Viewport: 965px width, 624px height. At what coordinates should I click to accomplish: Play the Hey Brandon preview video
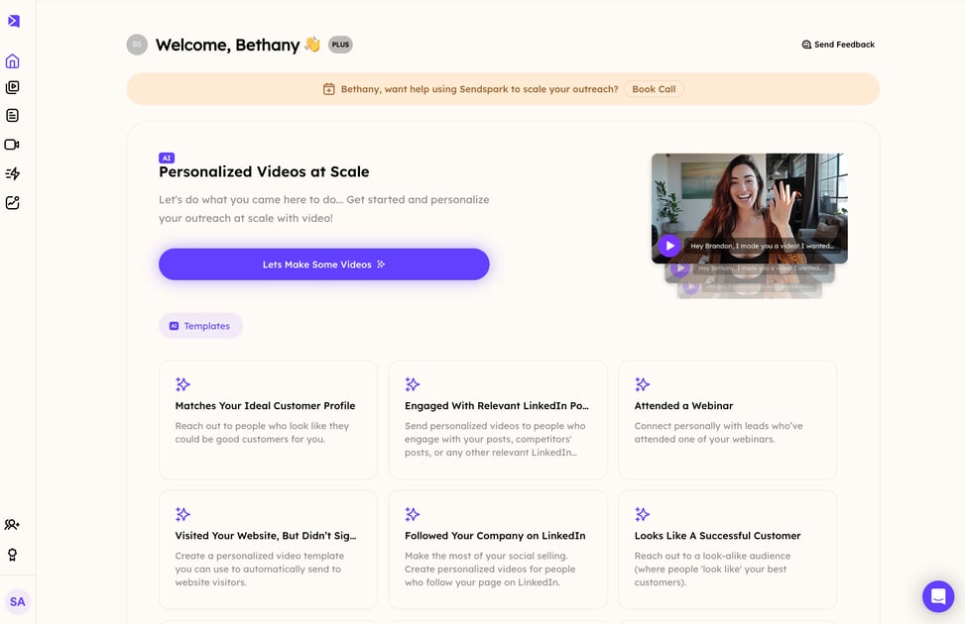[670, 246]
